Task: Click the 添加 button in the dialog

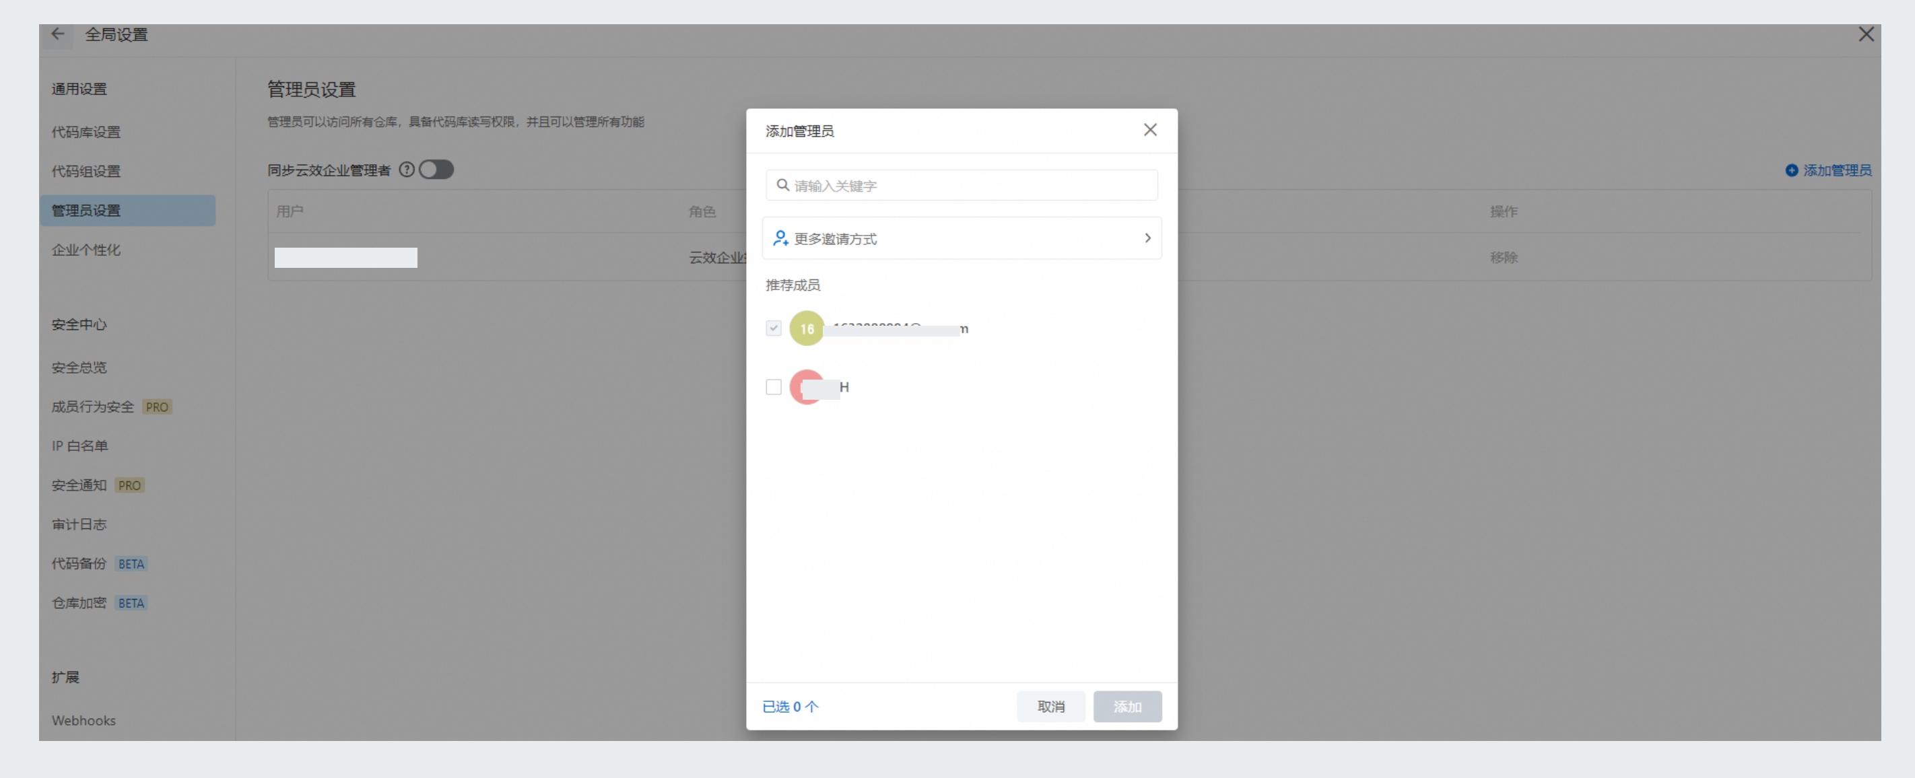Action: tap(1127, 707)
